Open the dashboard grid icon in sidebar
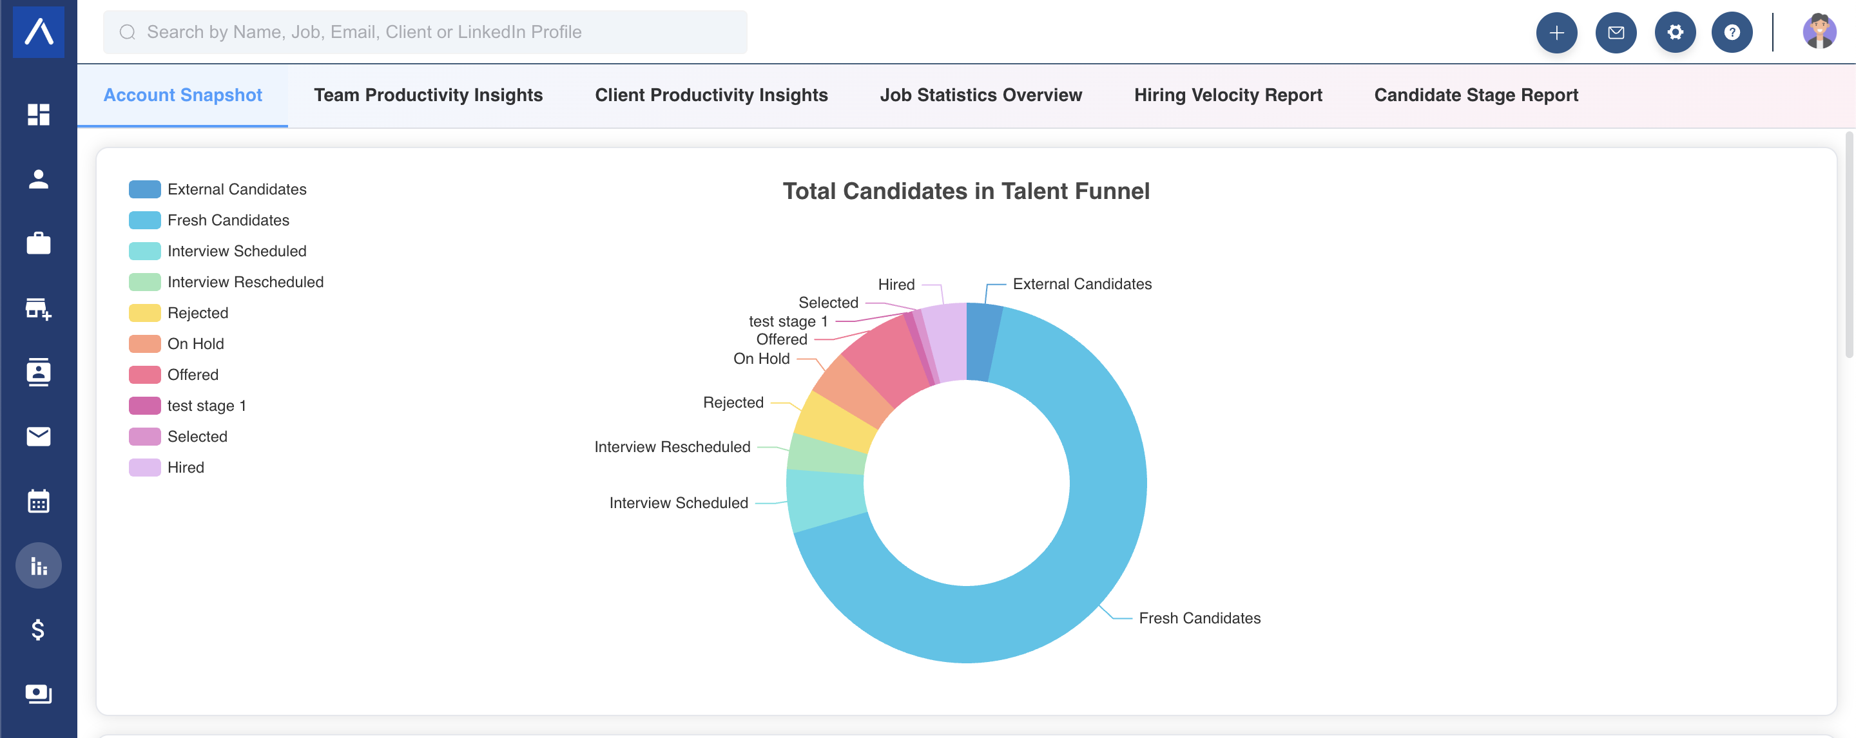 (x=38, y=115)
